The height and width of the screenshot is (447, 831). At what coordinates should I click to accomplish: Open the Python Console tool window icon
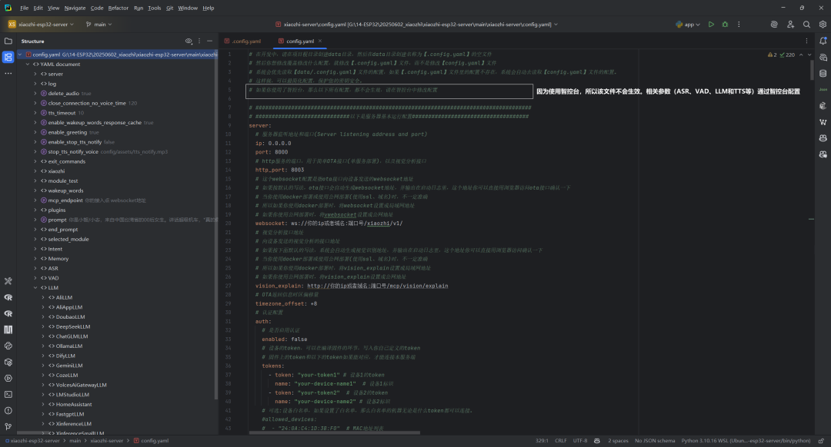[x=8, y=346]
